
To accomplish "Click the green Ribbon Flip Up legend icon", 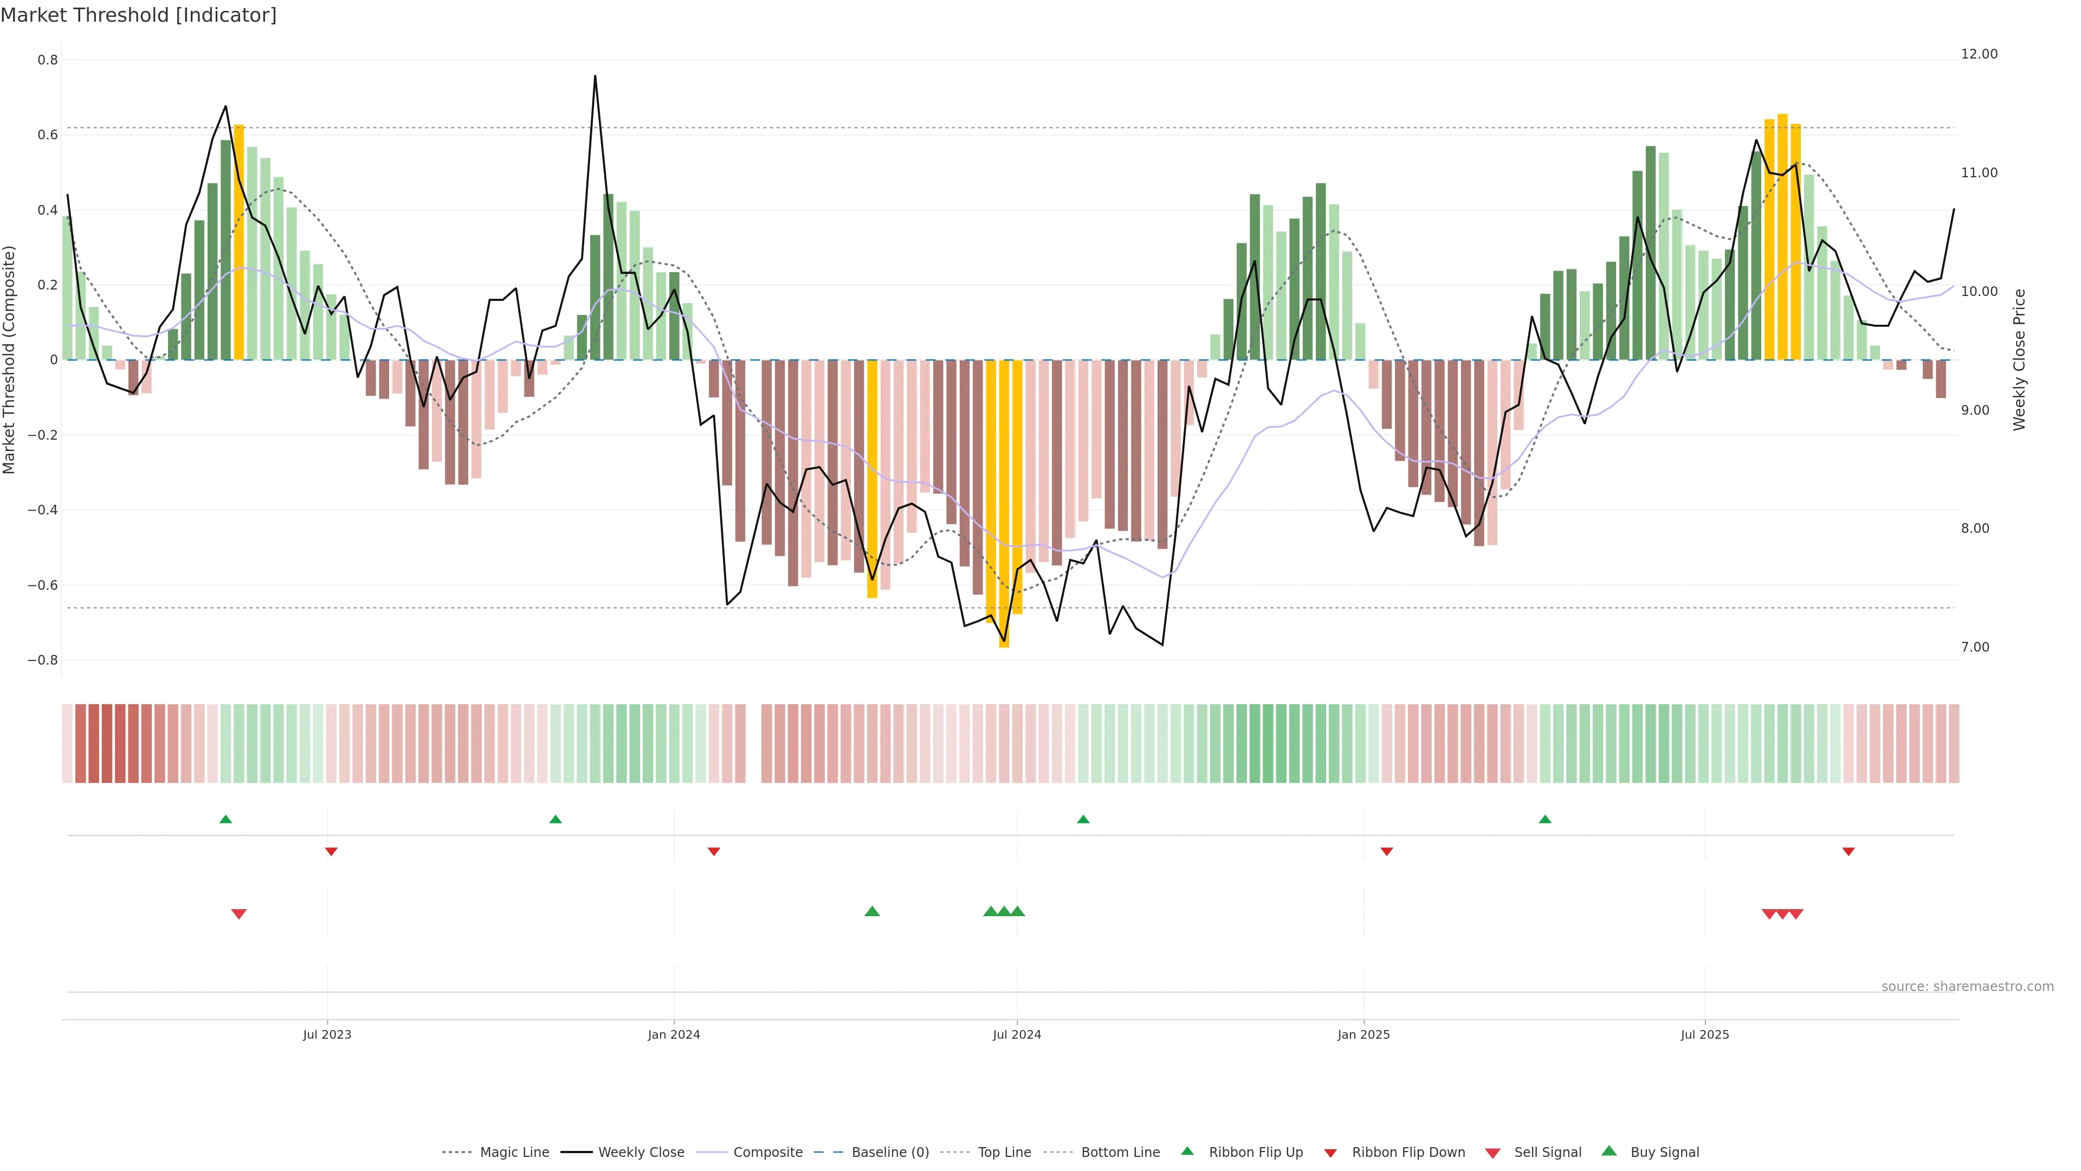I will click(x=1187, y=1151).
